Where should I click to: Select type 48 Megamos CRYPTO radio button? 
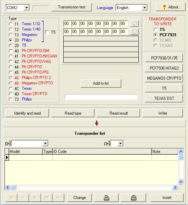pyautogui.click(x=11, y=83)
